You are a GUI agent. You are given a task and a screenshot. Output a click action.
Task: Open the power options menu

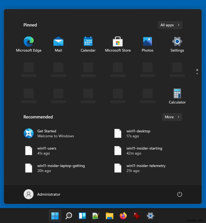coord(179,194)
